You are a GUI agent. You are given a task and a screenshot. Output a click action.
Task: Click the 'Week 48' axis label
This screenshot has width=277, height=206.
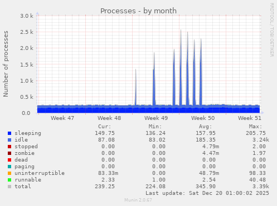pos(109,118)
